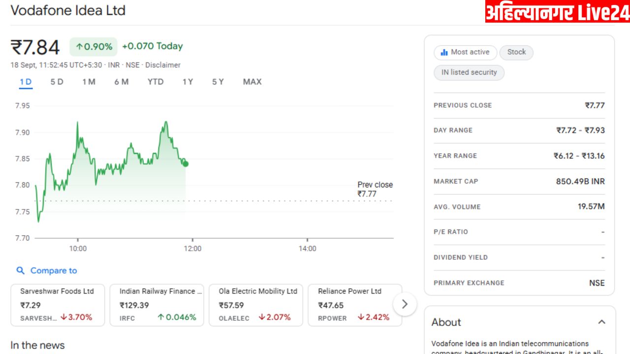Click the IN listed security chip
The width and height of the screenshot is (630, 354).
click(x=469, y=72)
